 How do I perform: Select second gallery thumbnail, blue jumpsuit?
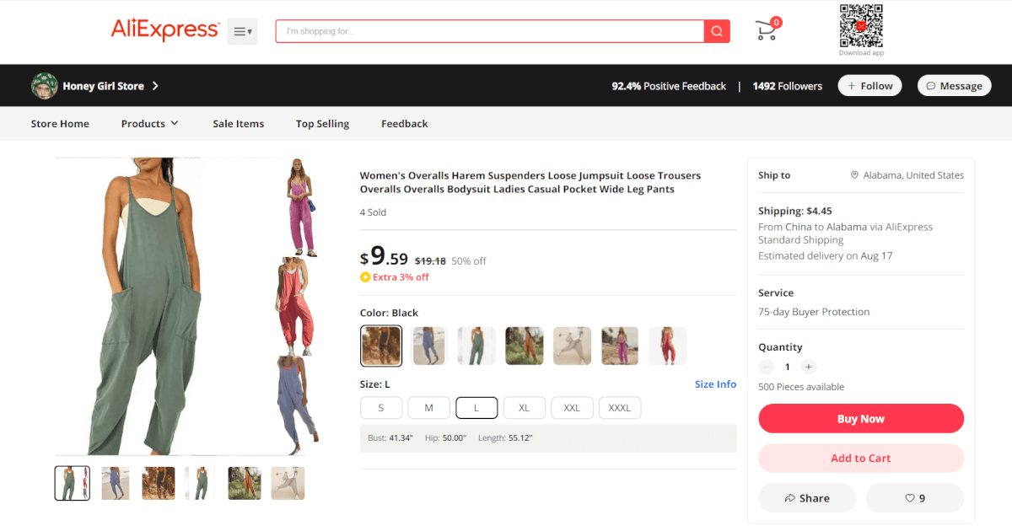click(116, 483)
